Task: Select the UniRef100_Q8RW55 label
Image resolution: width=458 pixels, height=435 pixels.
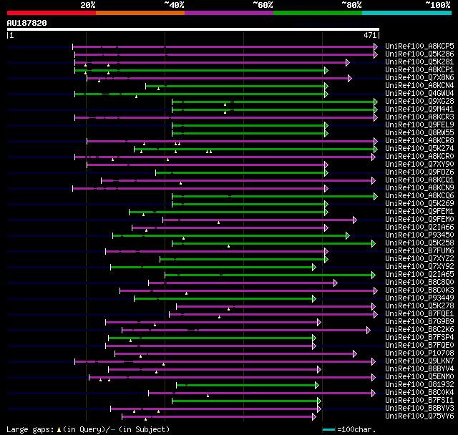Action: click(x=419, y=133)
